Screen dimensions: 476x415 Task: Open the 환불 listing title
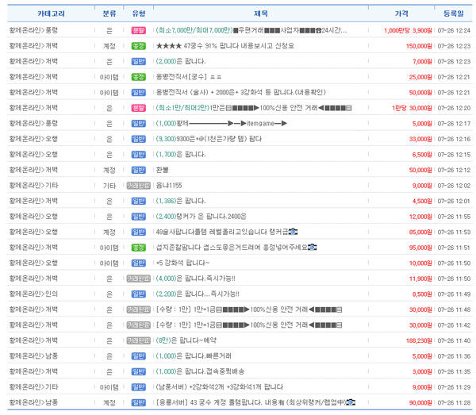162,170
